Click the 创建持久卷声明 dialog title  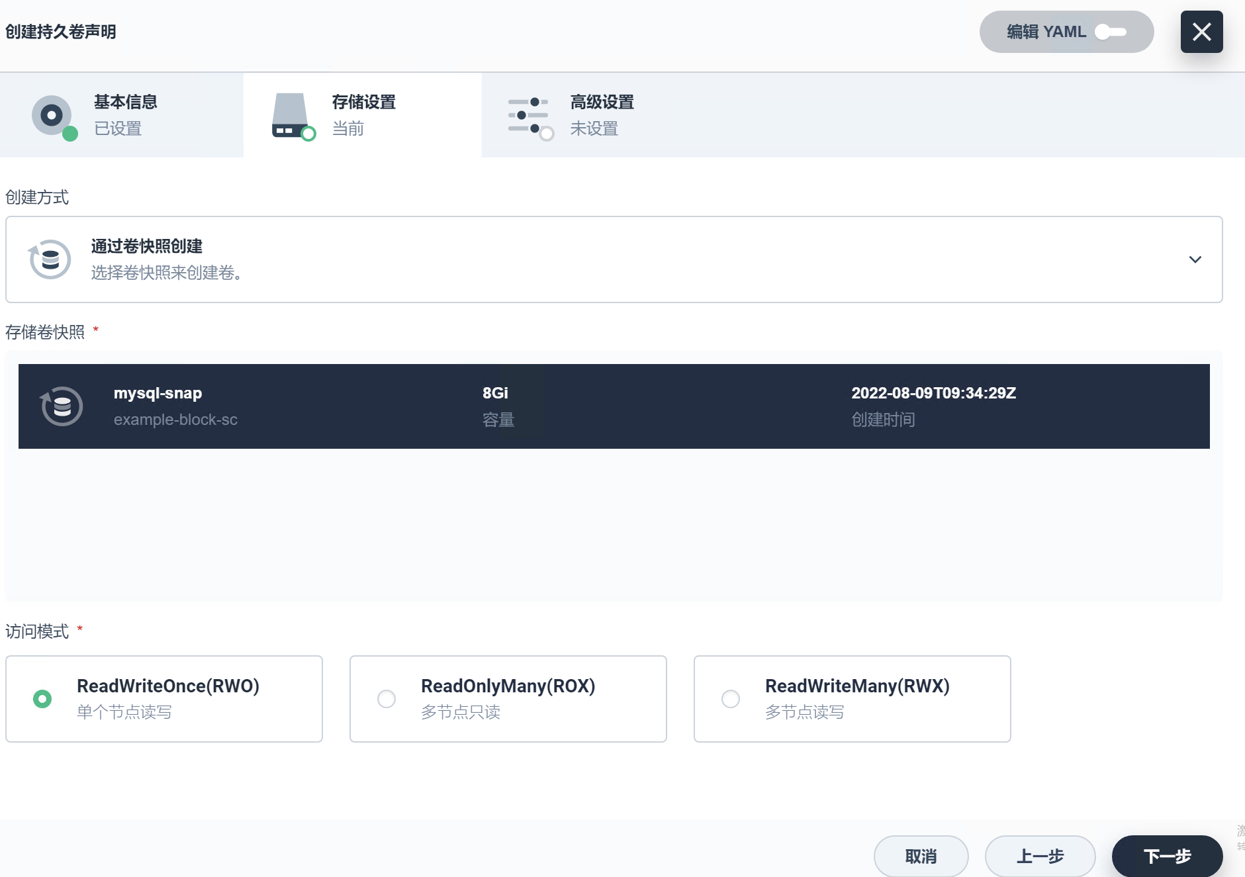pos(61,32)
